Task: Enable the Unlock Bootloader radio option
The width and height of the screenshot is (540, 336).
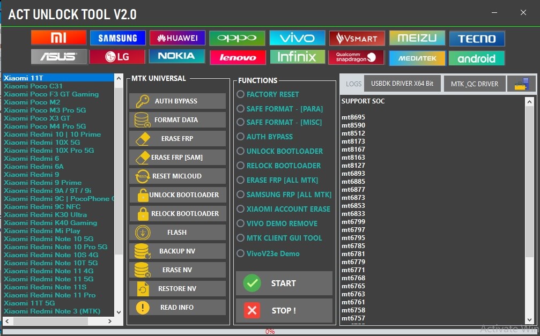Action: coord(241,151)
